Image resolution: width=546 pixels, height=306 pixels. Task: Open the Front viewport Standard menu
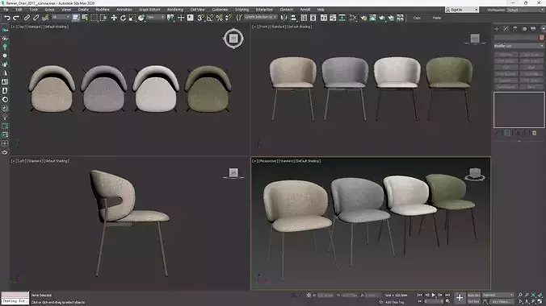pyautogui.click(x=278, y=27)
